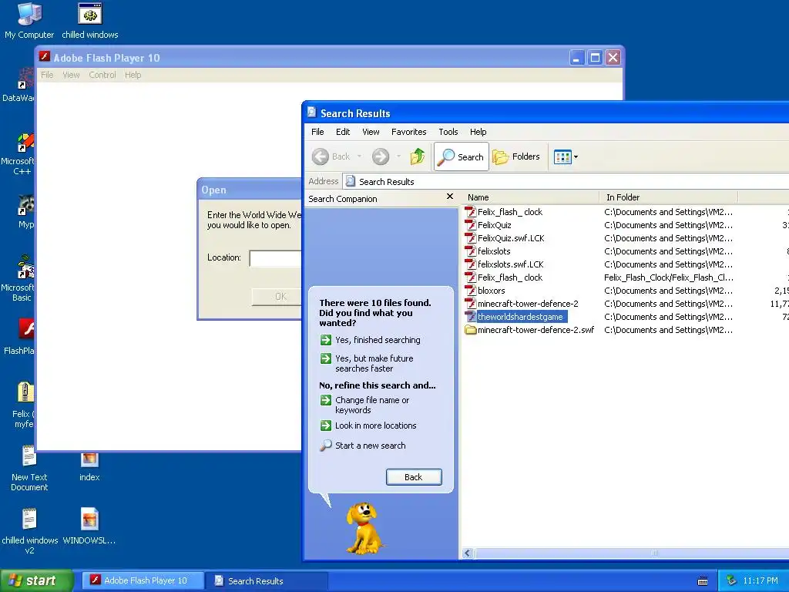Close the Search Companion pane
This screenshot has width=789, height=592.
(450, 197)
